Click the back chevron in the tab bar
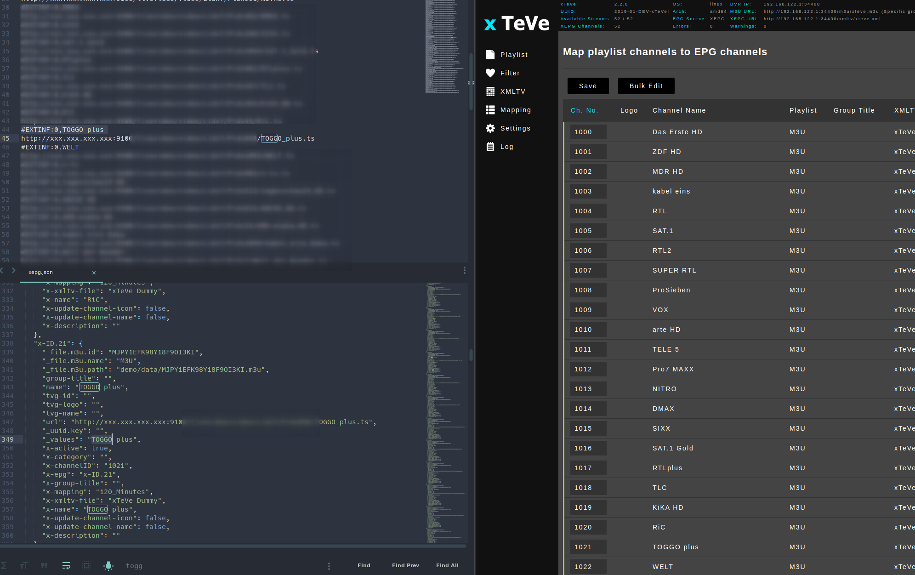The height and width of the screenshot is (575, 915). point(2,271)
